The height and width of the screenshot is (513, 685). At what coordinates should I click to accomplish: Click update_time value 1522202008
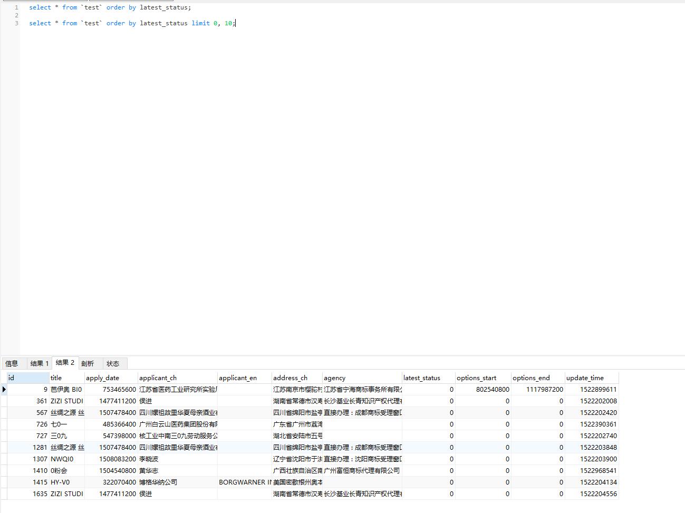592,401
